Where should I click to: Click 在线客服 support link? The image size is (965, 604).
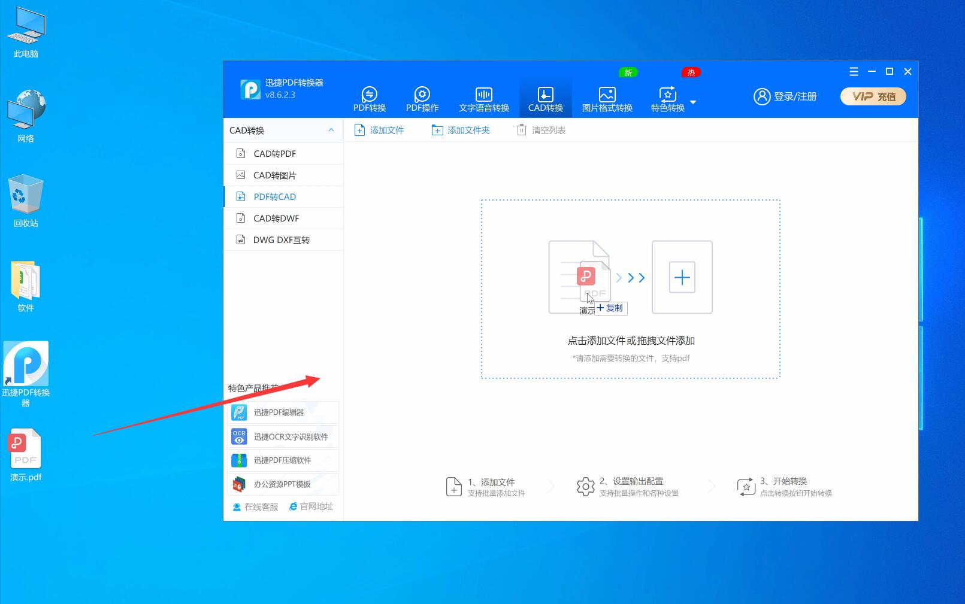256,506
